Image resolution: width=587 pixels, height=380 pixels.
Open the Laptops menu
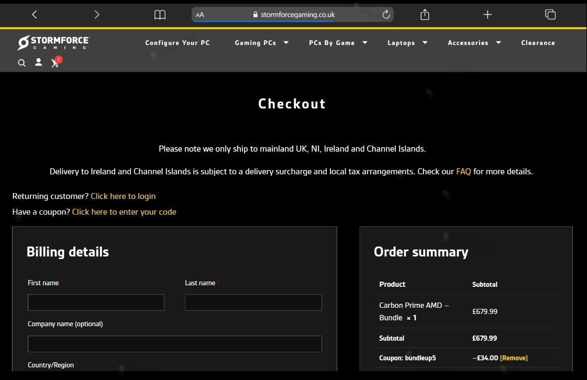pyautogui.click(x=401, y=43)
